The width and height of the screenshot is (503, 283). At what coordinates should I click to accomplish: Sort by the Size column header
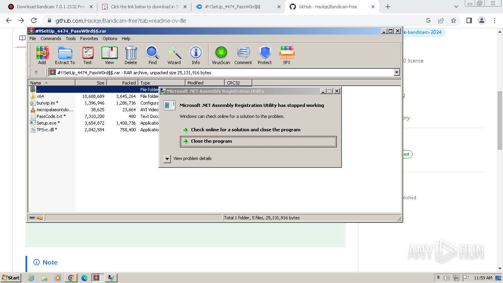pyautogui.click(x=91, y=83)
